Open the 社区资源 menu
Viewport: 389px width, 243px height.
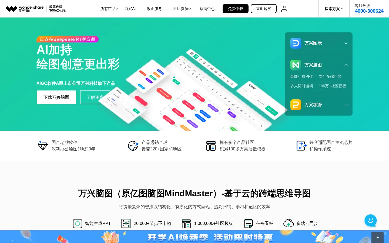coord(182,9)
